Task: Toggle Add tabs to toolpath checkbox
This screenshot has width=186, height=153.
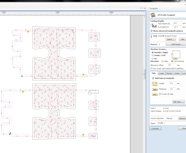Action: 153,78
